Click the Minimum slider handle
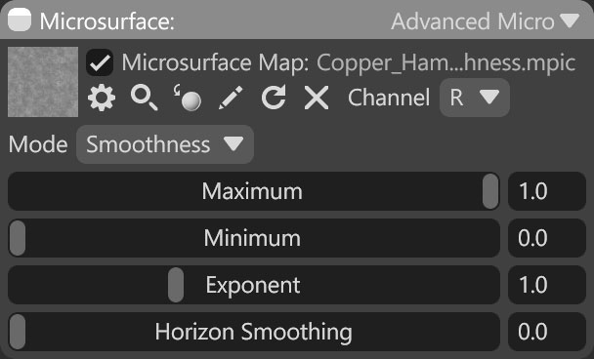The width and height of the screenshot is (594, 359). point(18,238)
